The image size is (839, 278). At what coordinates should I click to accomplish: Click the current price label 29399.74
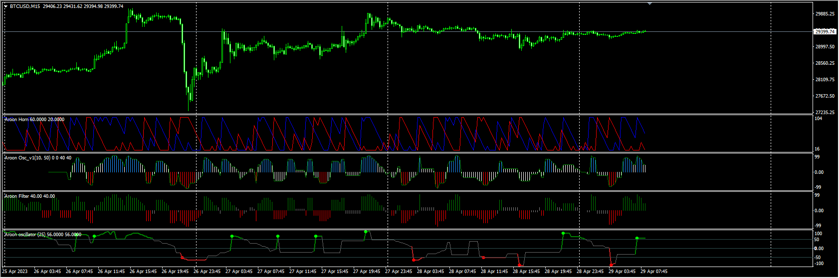click(825, 31)
